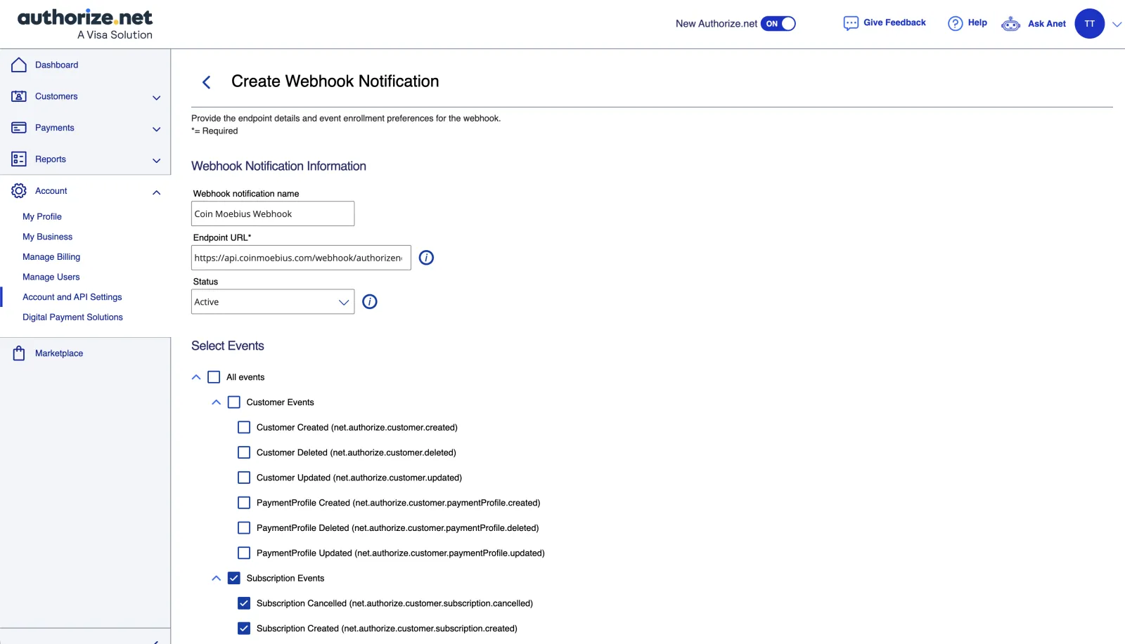Screen dimensions: 1125x644
Task: Check Customer Deleted event checkbox
Action: pyautogui.click(x=244, y=452)
